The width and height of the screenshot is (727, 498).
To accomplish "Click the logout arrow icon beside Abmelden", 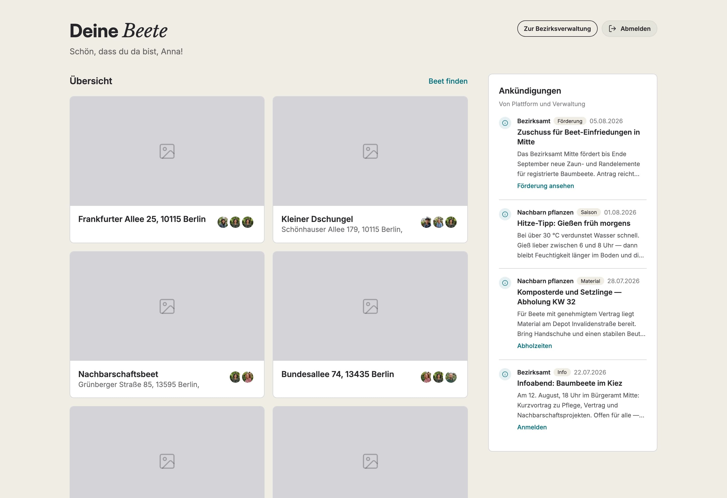I will [x=612, y=29].
